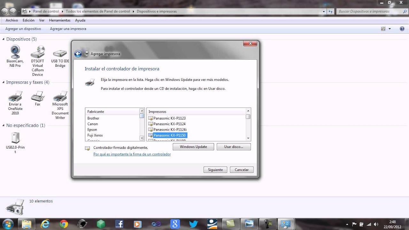
Task: Select Panasonic KX-P1123 printer
Action: pyautogui.click(x=167, y=118)
